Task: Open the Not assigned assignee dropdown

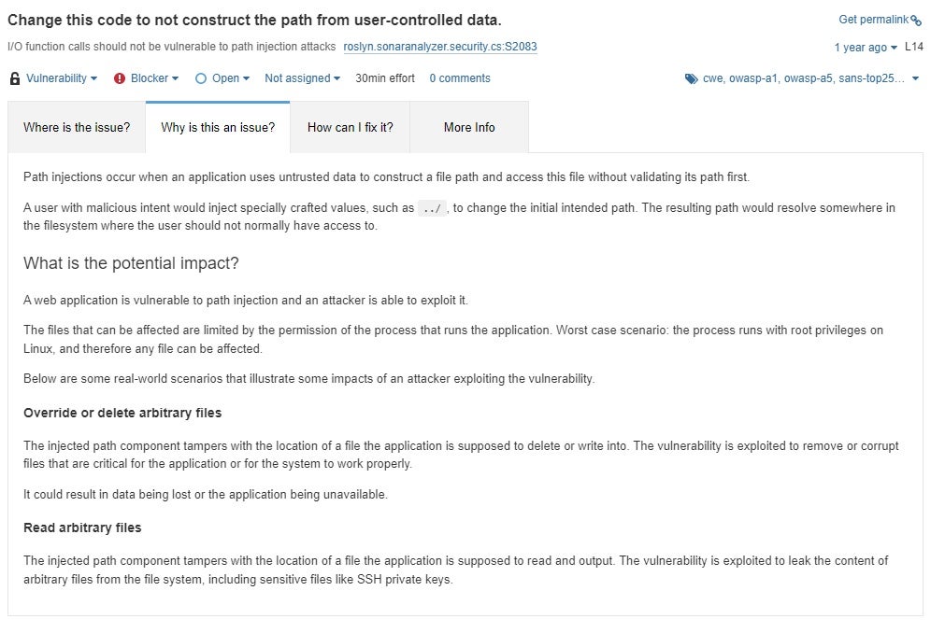Action: click(x=302, y=78)
